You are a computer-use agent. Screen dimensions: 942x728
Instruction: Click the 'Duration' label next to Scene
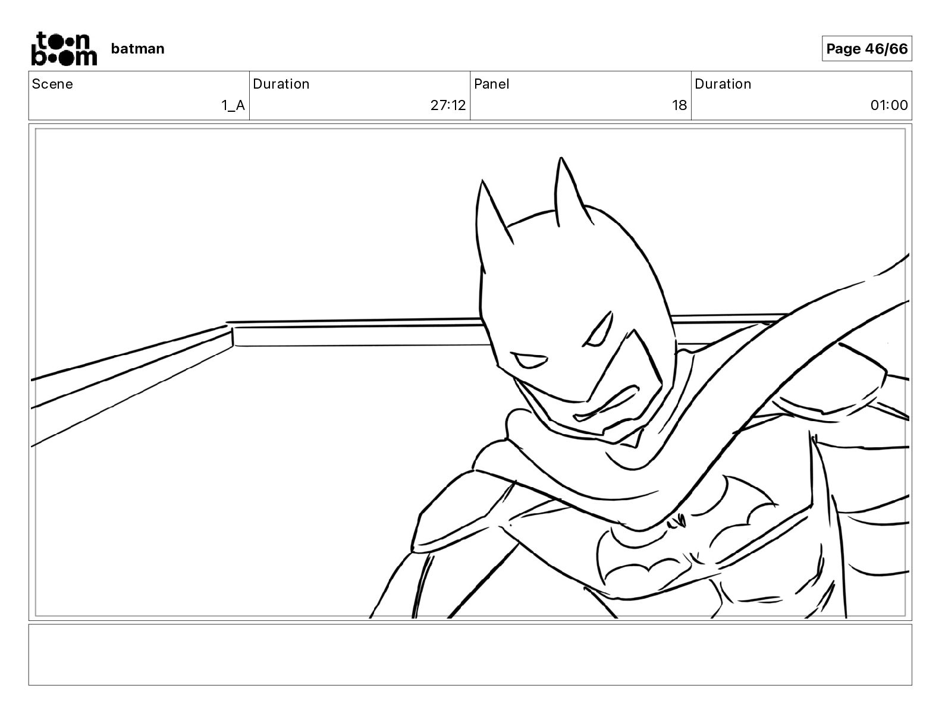click(x=281, y=84)
